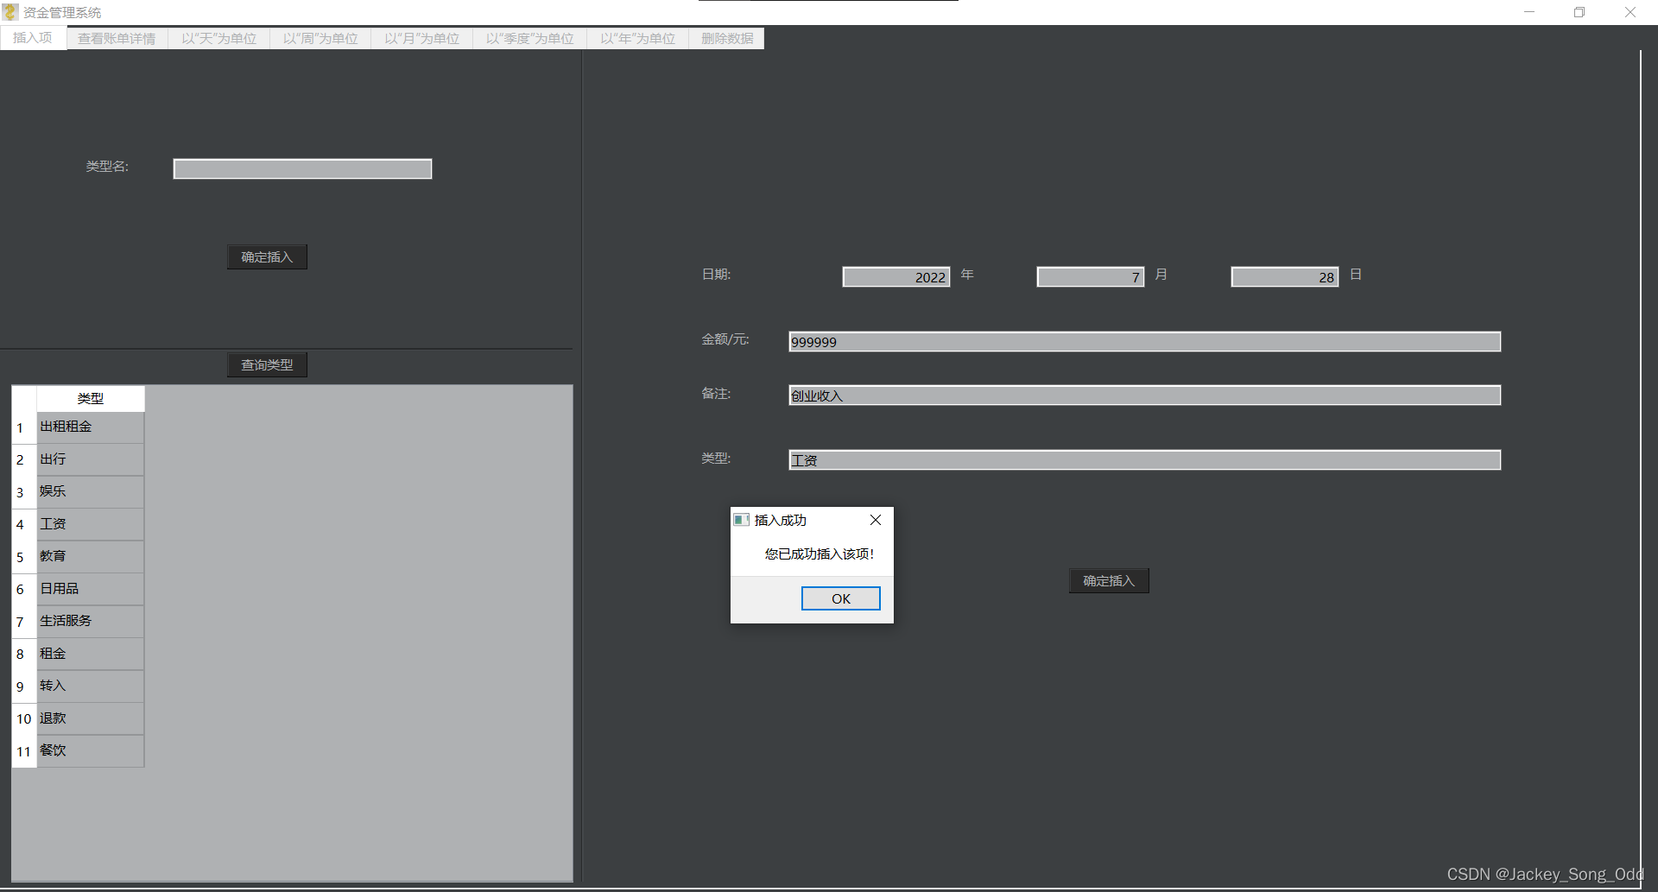The image size is (1658, 892).
Task: Select the 餐饮 cell in row 11
Action: coord(91,751)
